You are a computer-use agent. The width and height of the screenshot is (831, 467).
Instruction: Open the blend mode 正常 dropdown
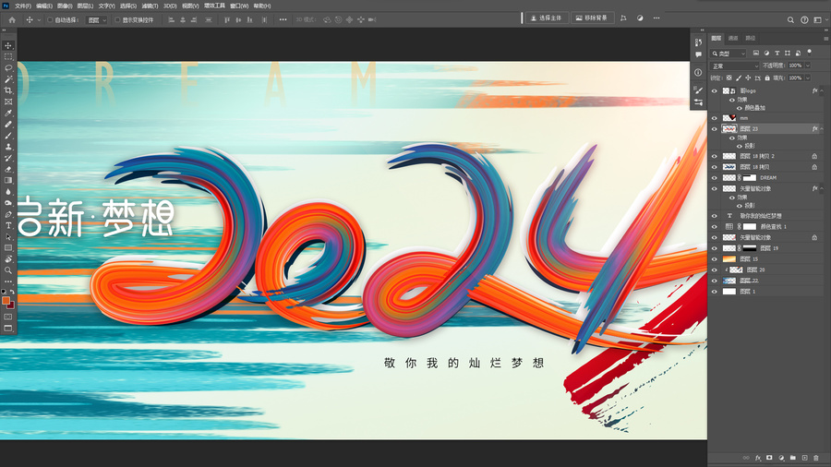735,66
